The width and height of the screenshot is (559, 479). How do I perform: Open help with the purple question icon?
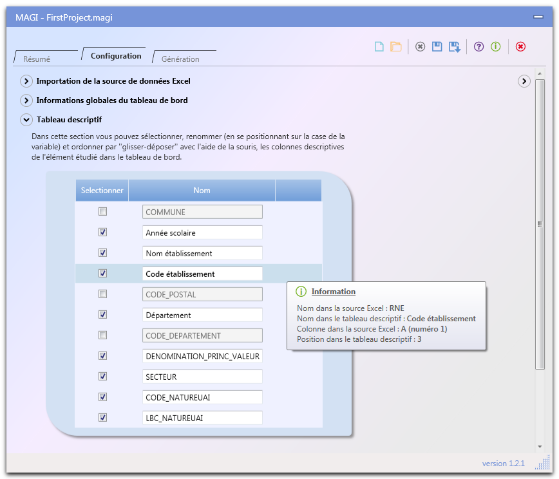(x=478, y=46)
